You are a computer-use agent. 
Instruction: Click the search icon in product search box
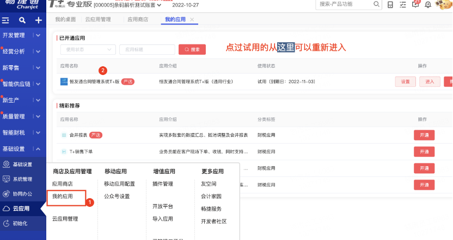click(376, 4)
